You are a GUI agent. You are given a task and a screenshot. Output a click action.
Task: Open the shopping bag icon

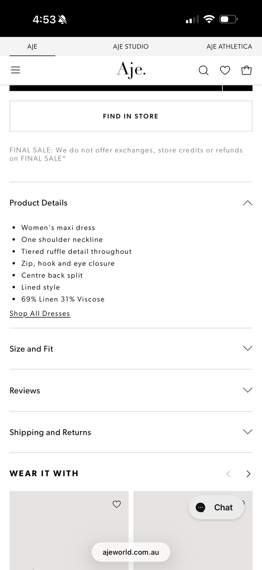246,70
